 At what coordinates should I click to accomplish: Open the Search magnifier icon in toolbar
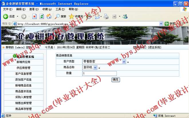[58, 17]
